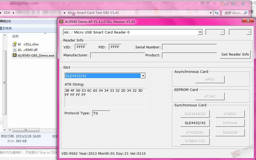Viewport: 256px width, 160px height.
Task: Maximize the Explorer window
Action: click(233, 4)
